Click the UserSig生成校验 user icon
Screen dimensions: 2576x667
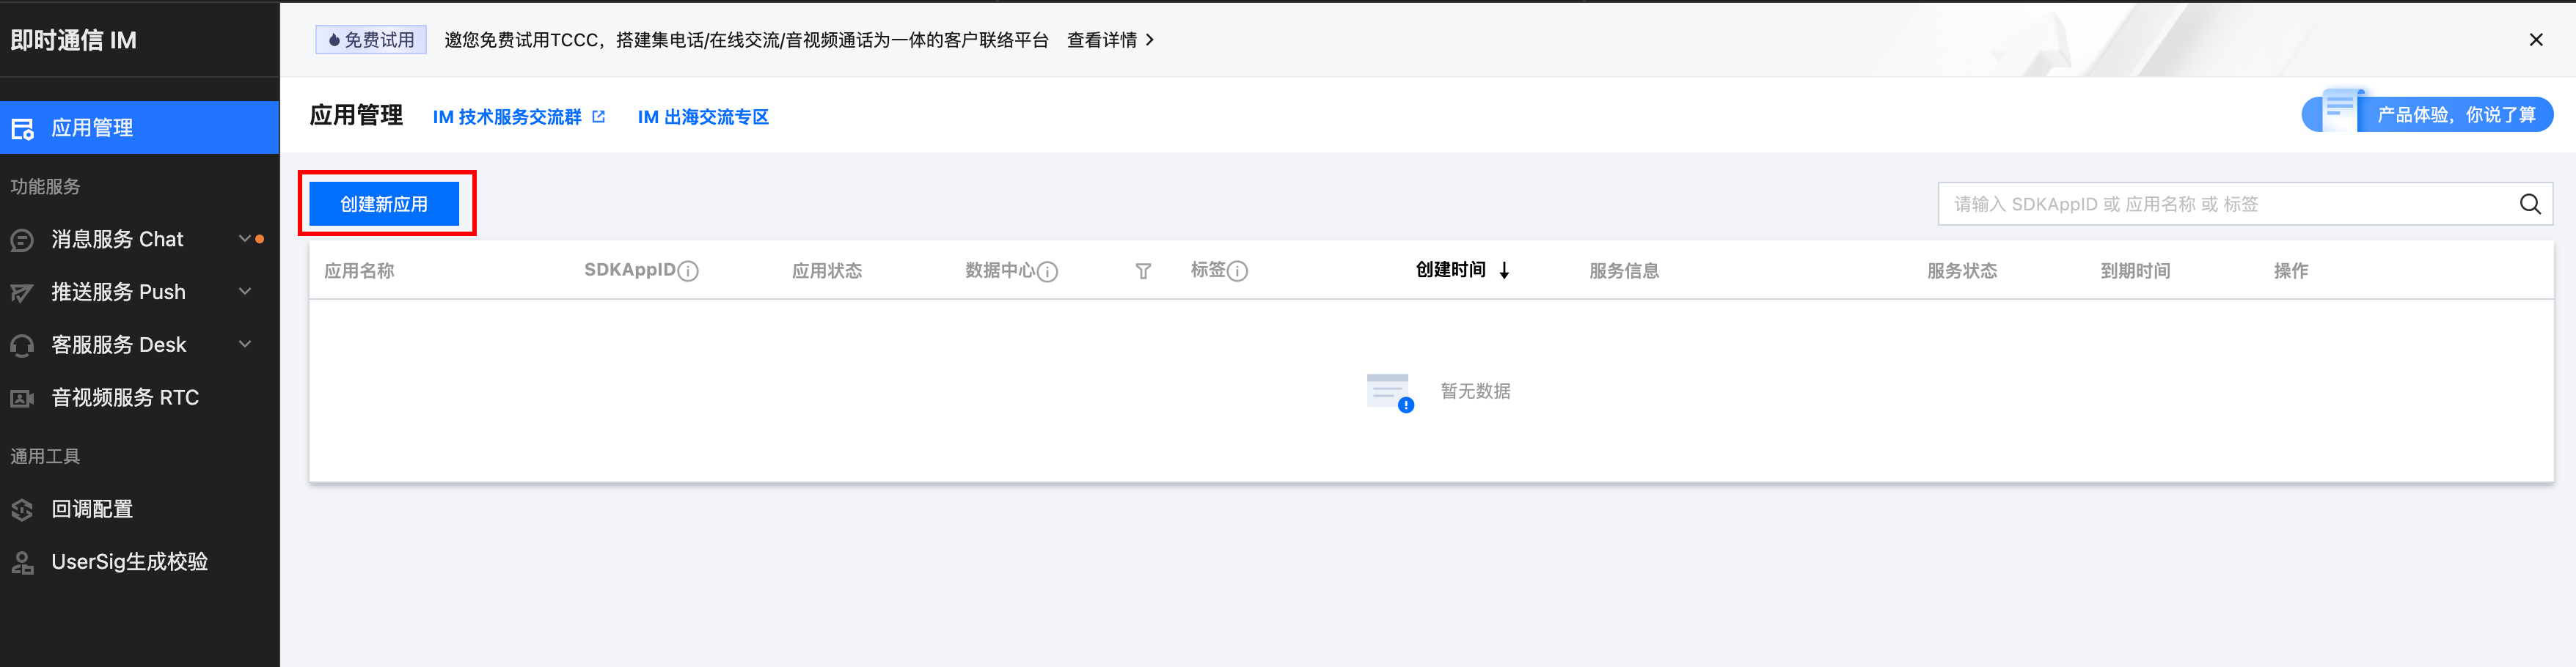click(22, 563)
